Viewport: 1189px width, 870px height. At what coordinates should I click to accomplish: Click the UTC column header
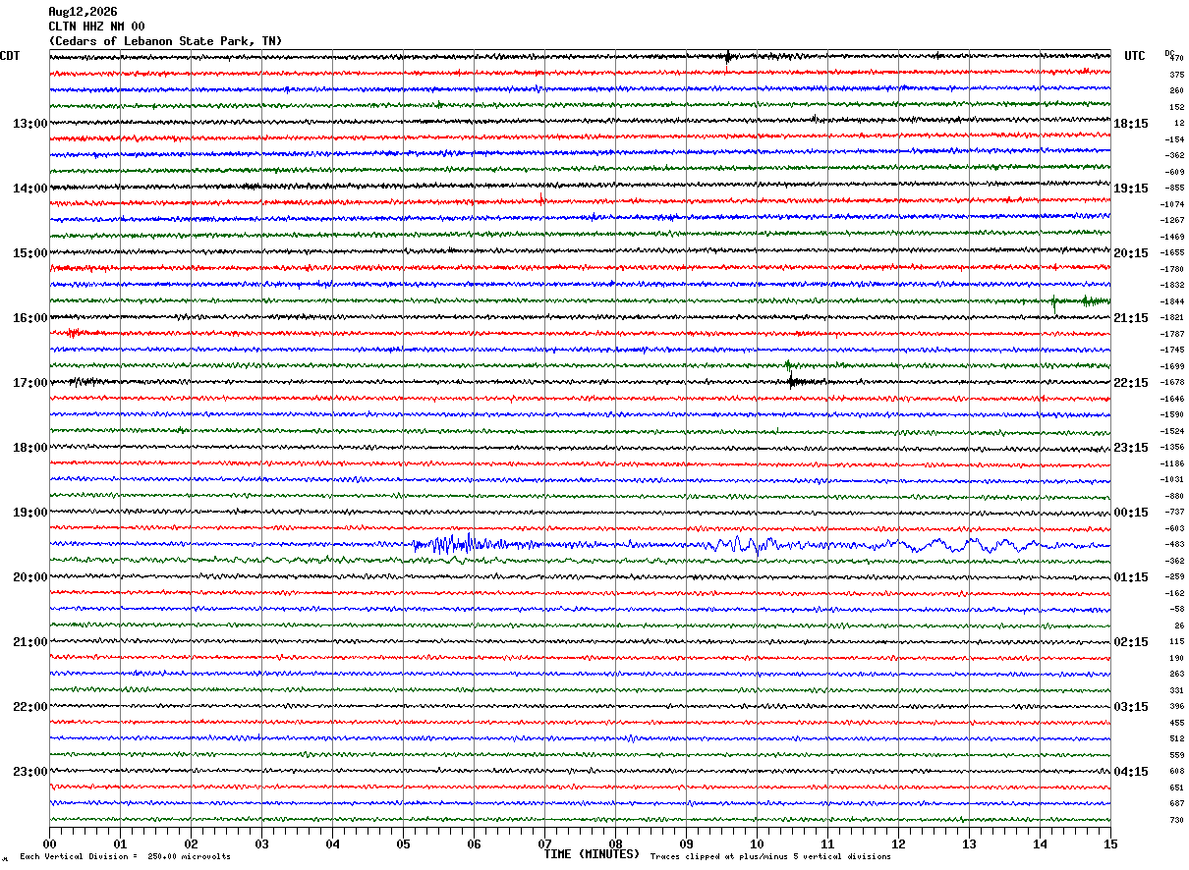pos(1135,56)
